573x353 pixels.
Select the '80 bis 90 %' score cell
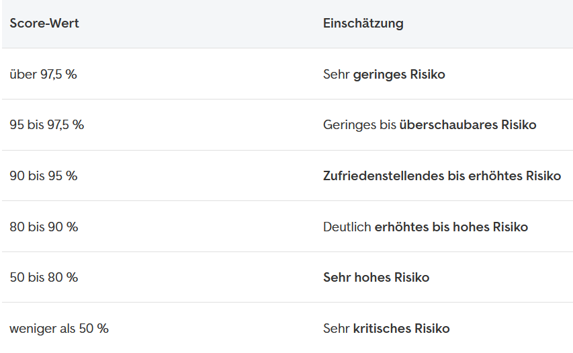click(x=44, y=227)
